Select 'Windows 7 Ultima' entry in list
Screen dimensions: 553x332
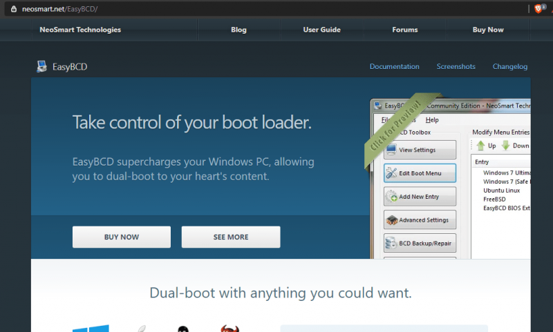coord(507,173)
